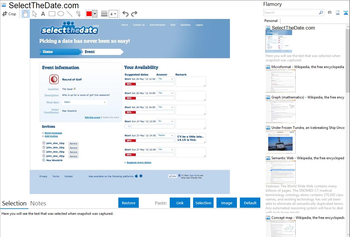Viewport: 350px width, 237px height.
Task: Click the snapshot icon beside Concept map entry
Action: pyautogui.click(x=268, y=217)
